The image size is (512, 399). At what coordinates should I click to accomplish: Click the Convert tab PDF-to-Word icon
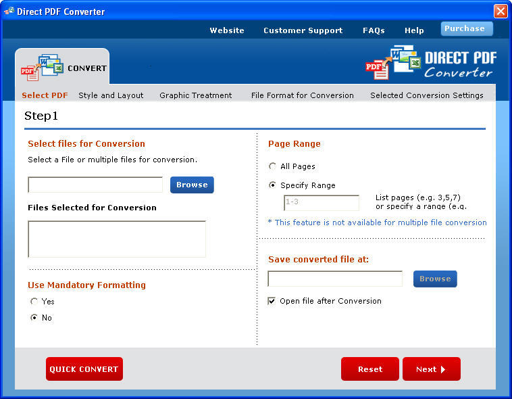42,68
